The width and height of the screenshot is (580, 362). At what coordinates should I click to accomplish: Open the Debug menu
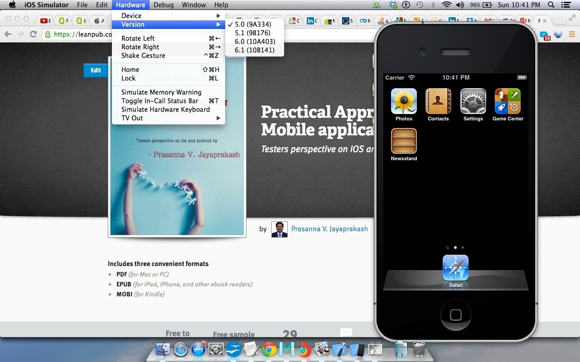coord(163,5)
